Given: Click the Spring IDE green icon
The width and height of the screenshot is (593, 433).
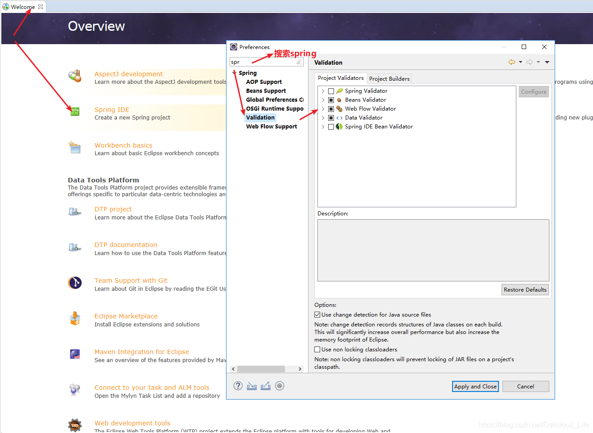Looking at the screenshot, I should point(75,111).
